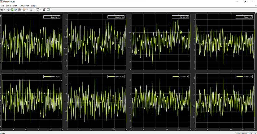Click the Cursor Measurements ruler icon
The width and height of the screenshot is (257, 134).
[48, 10]
